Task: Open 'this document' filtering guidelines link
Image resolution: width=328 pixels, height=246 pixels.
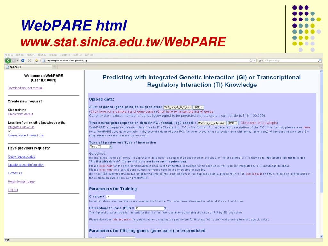Action: (x=122, y=220)
